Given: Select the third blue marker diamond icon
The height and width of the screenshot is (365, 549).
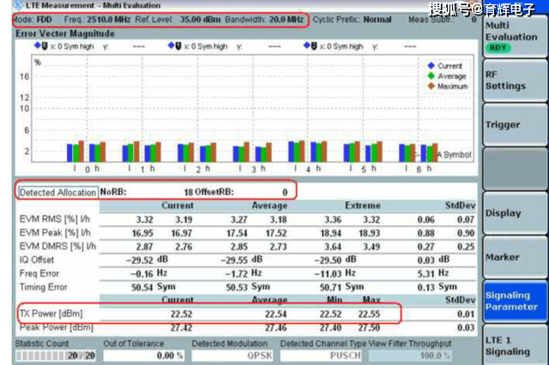Looking at the screenshot, I should (x=308, y=45).
